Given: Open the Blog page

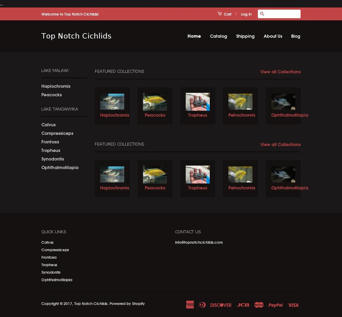Looking at the screenshot, I should click(295, 36).
